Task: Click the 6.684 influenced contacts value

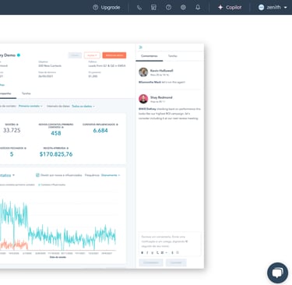Action: [100, 130]
